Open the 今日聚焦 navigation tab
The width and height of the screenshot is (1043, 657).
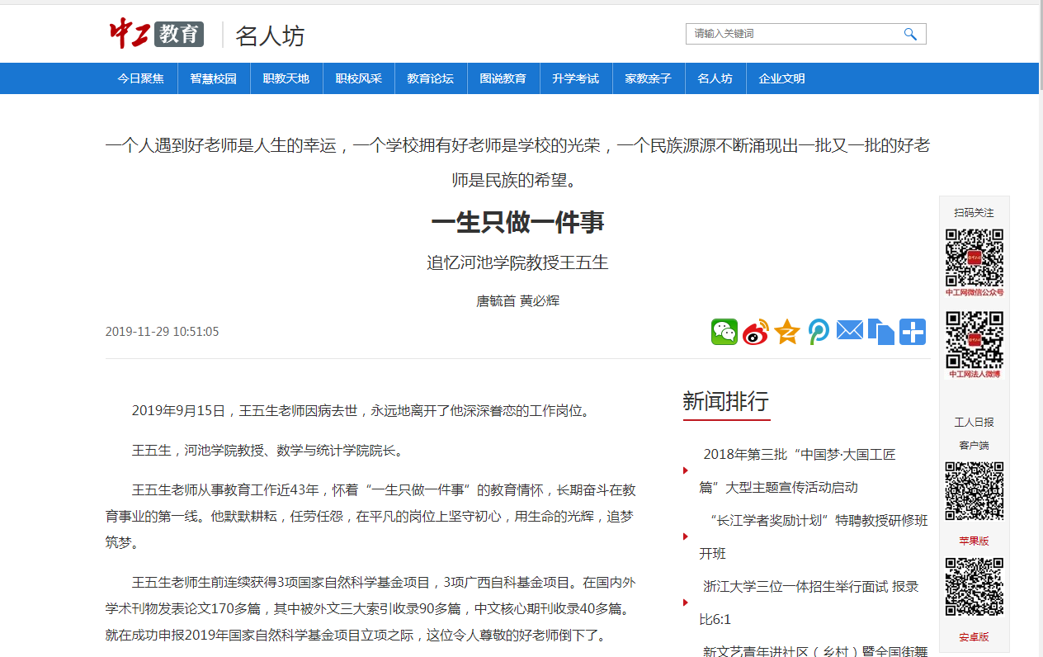click(x=140, y=78)
